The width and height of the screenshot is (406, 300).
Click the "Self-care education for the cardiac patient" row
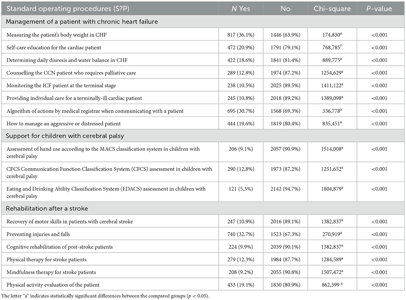(54, 47)
